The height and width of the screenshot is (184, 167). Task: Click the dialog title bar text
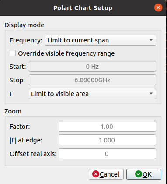coord(83,8)
